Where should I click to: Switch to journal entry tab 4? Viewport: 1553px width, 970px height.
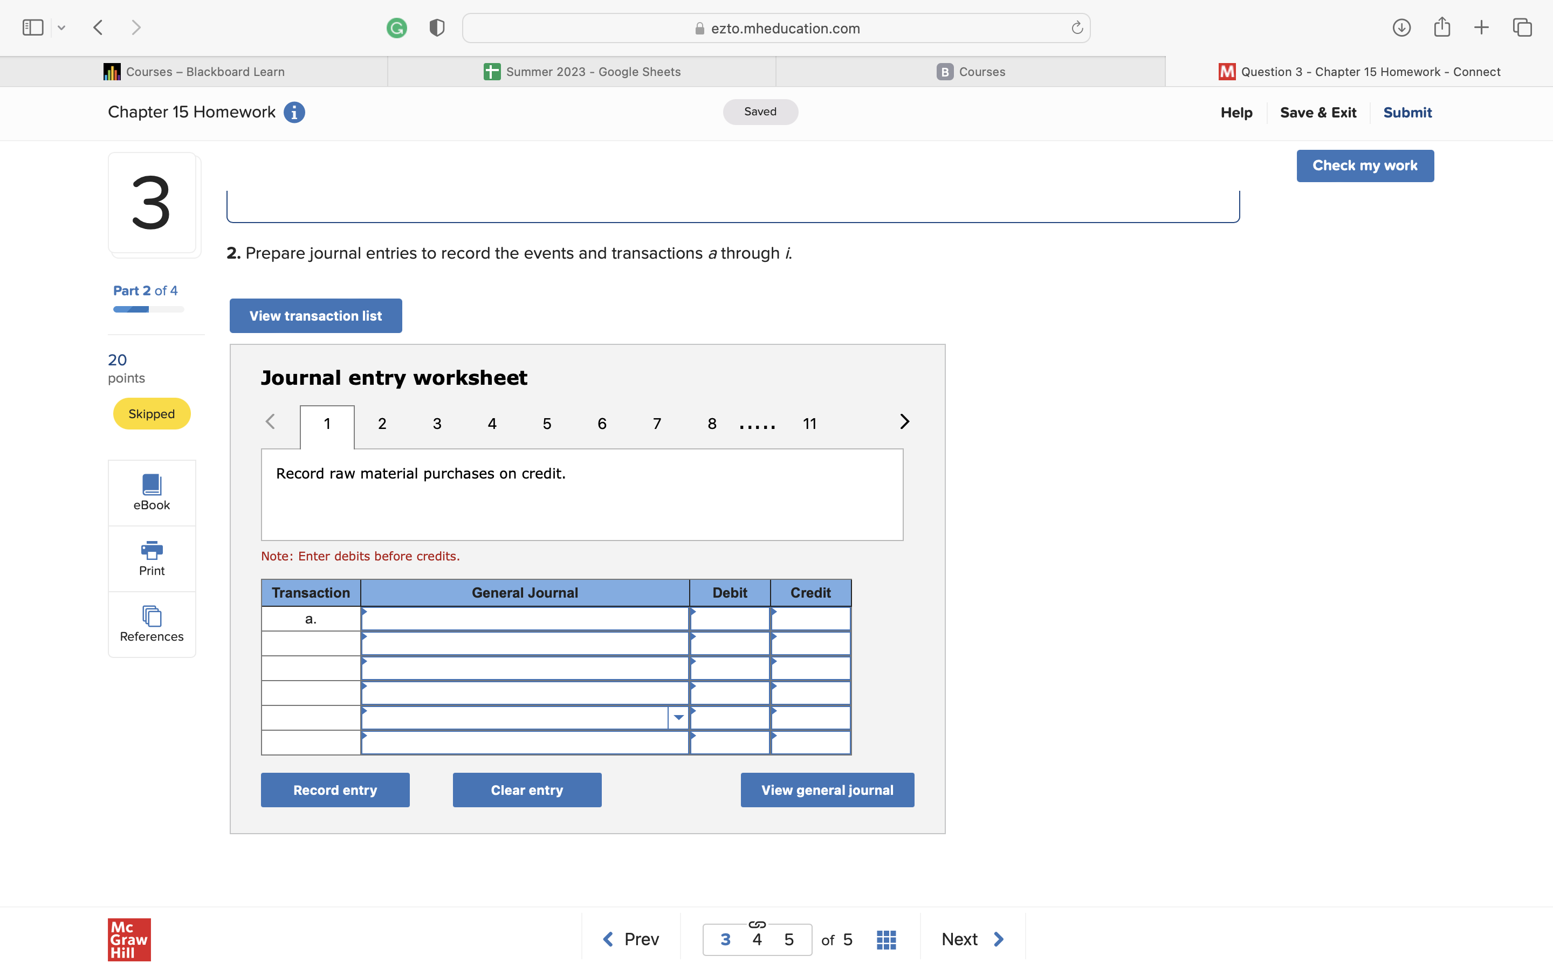pyautogui.click(x=492, y=424)
